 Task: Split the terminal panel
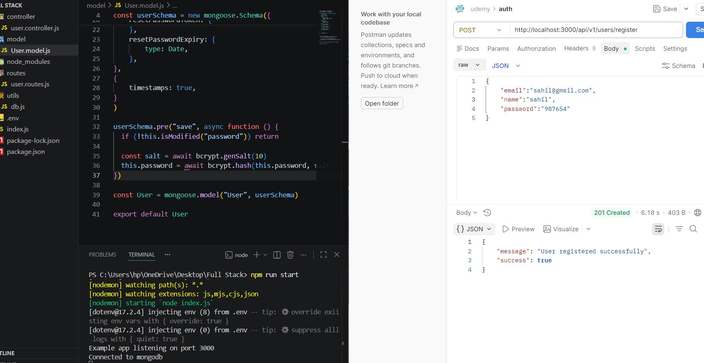point(277,255)
